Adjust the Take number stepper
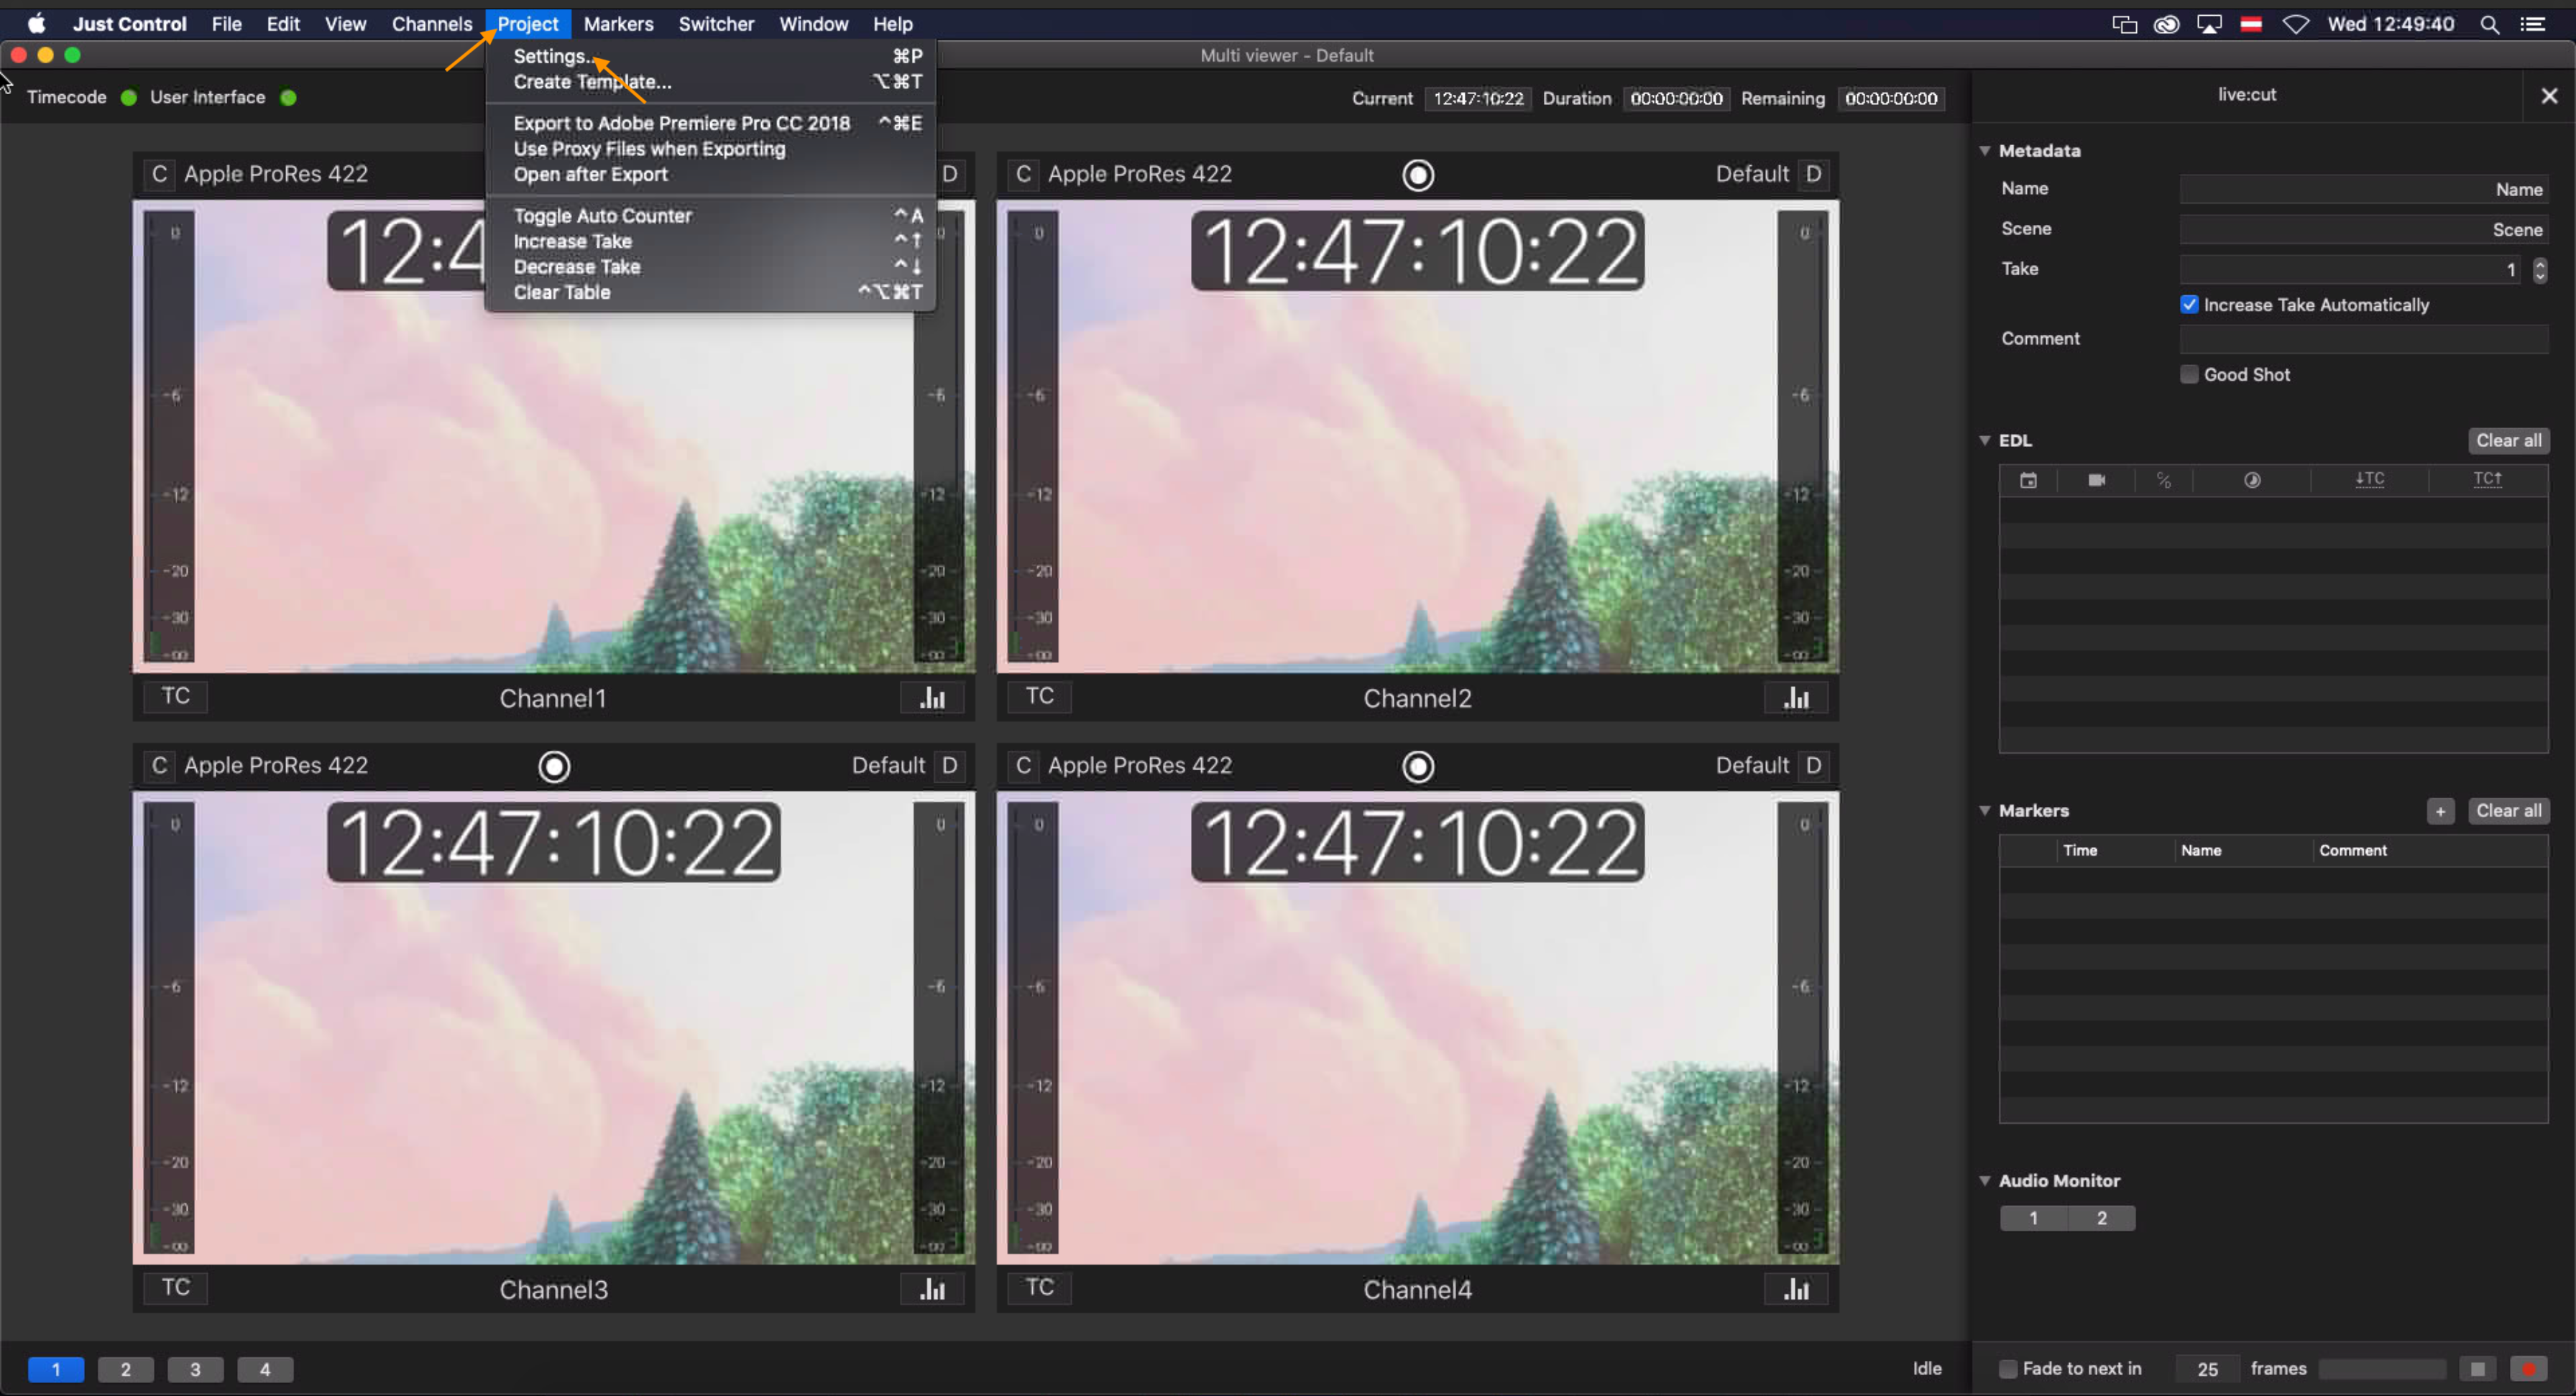This screenshot has height=1396, width=2576. [2540, 270]
